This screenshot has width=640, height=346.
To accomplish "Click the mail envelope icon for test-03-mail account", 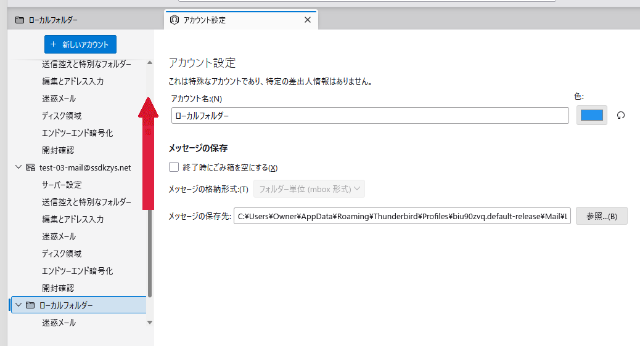I will pyautogui.click(x=30, y=167).
